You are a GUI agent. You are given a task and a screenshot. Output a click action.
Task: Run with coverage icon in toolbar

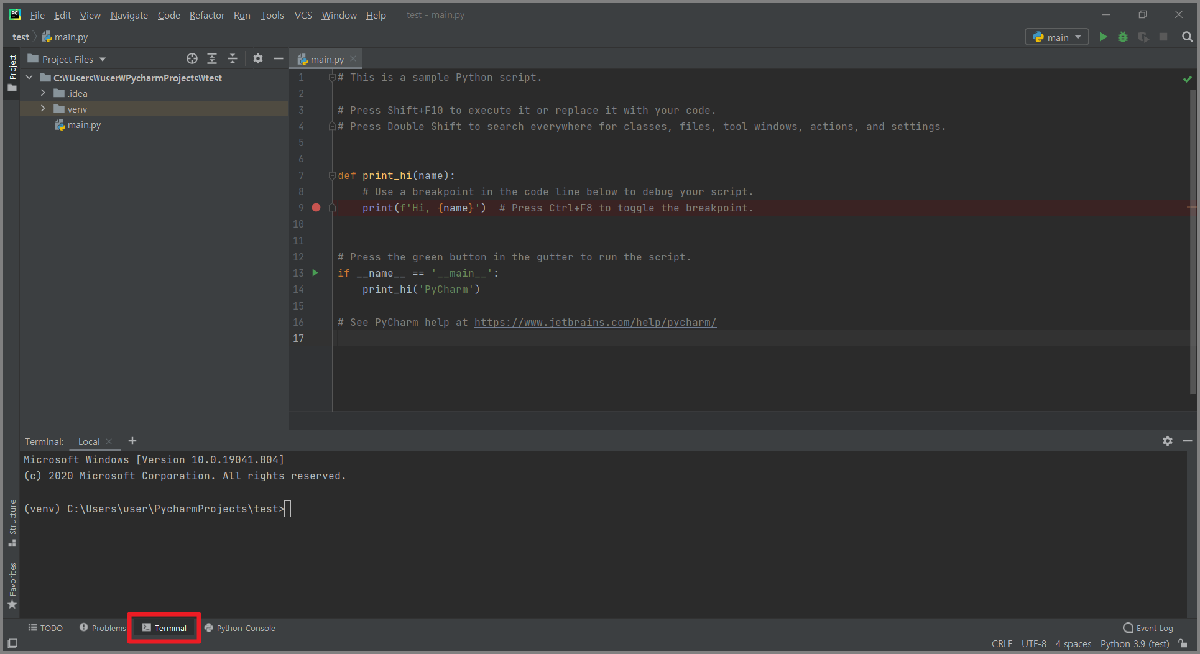[x=1143, y=37]
